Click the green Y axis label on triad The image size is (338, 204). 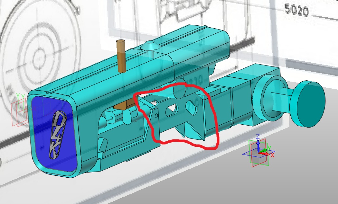(269, 148)
